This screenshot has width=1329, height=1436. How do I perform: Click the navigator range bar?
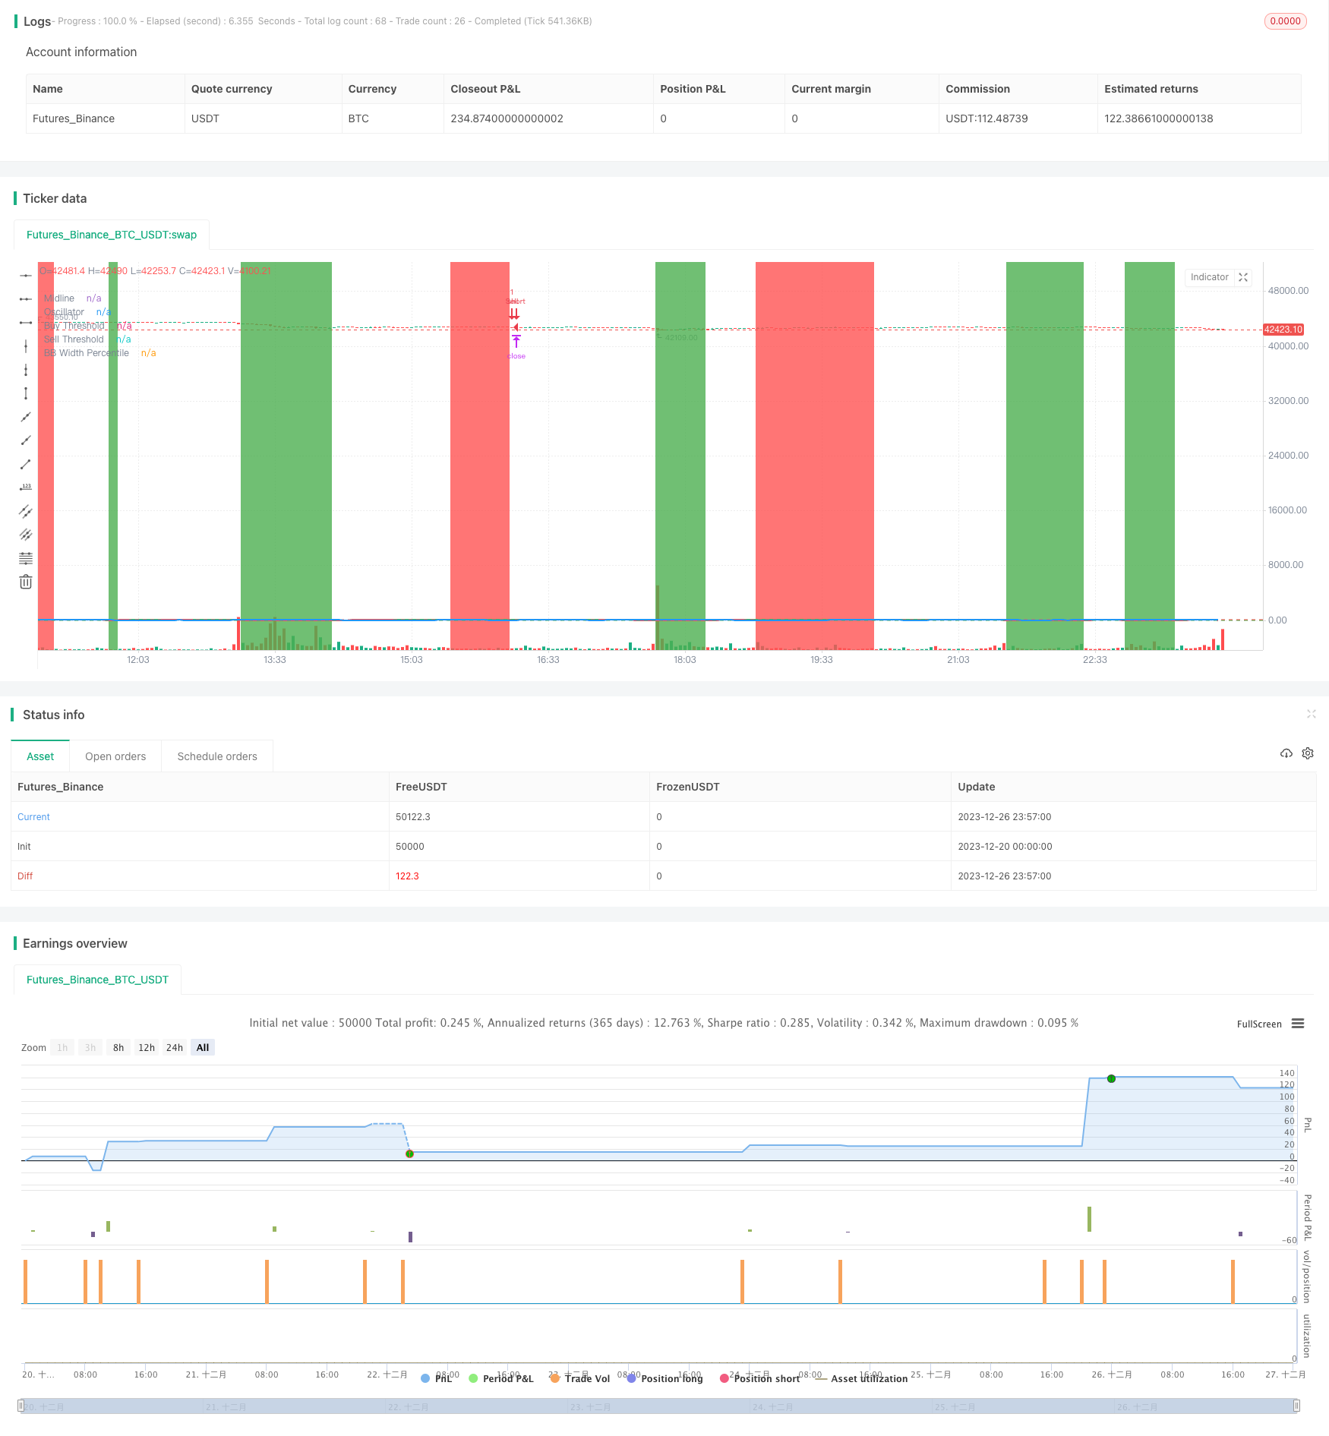(659, 1406)
